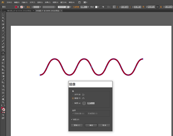Open Stroke panel link in control bar

(x=28, y=7)
